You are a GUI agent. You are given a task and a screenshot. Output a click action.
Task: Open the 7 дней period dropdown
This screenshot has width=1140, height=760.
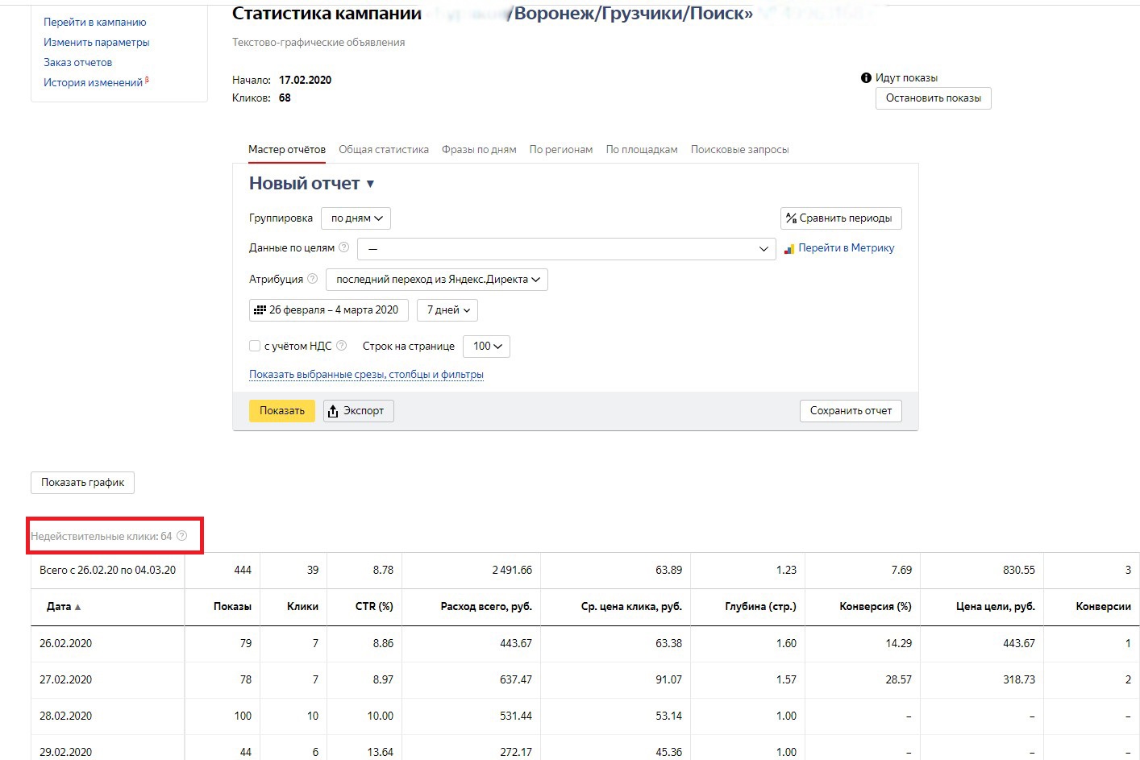tap(447, 310)
